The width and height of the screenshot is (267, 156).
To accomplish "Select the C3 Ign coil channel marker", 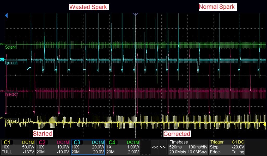I will point(2,60).
